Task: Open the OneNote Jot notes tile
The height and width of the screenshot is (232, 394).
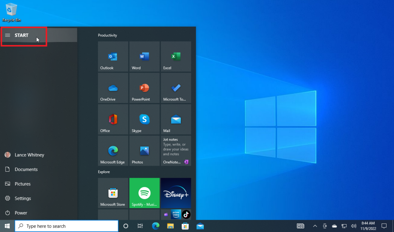Action: point(176,151)
